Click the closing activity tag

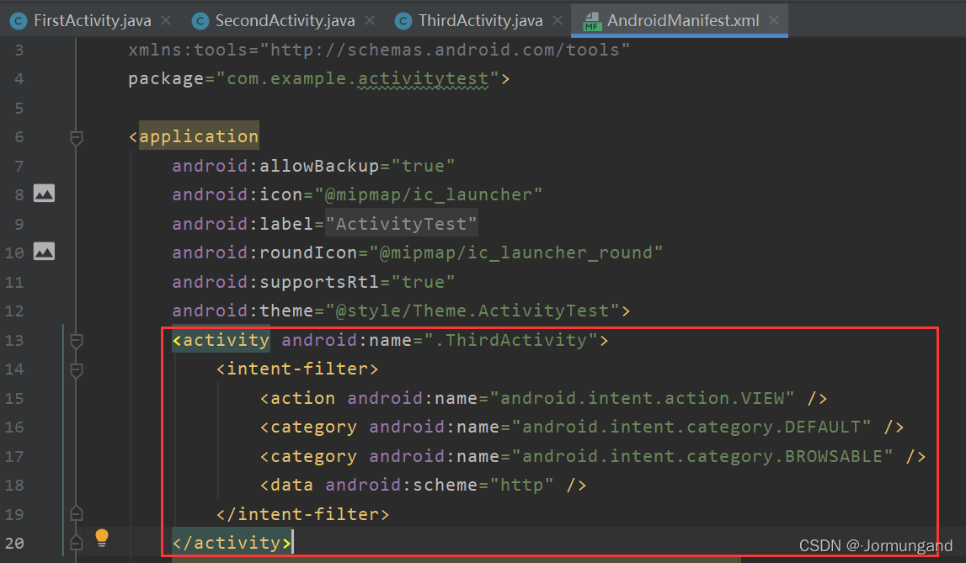[232, 543]
